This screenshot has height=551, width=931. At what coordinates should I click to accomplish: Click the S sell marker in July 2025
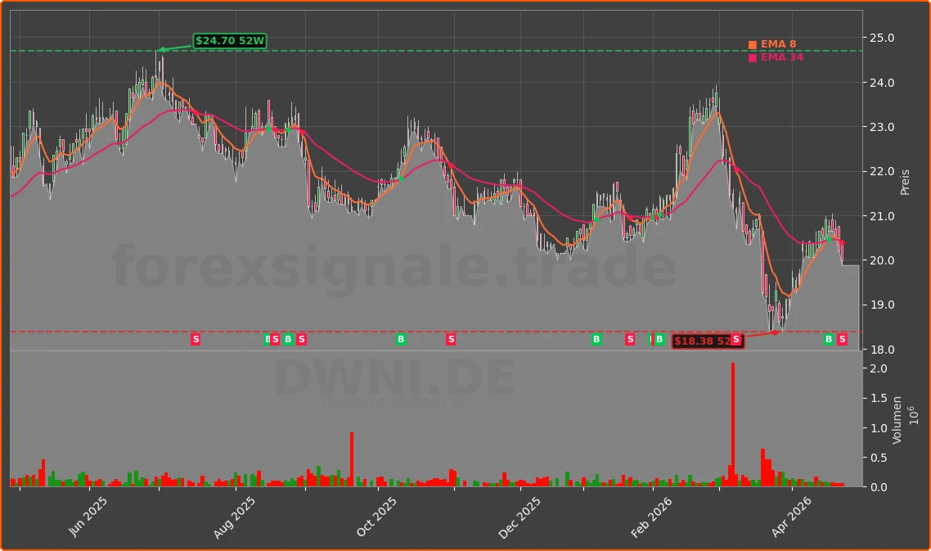196,340
